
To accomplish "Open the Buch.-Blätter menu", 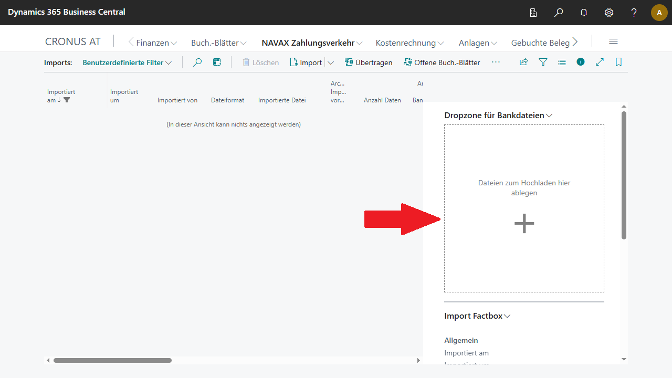I will click(x=219, y=43).
